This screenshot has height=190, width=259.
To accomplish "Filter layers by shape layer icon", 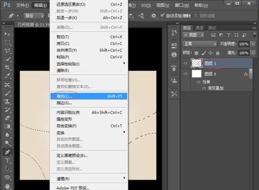I will (x=236, y=35).
